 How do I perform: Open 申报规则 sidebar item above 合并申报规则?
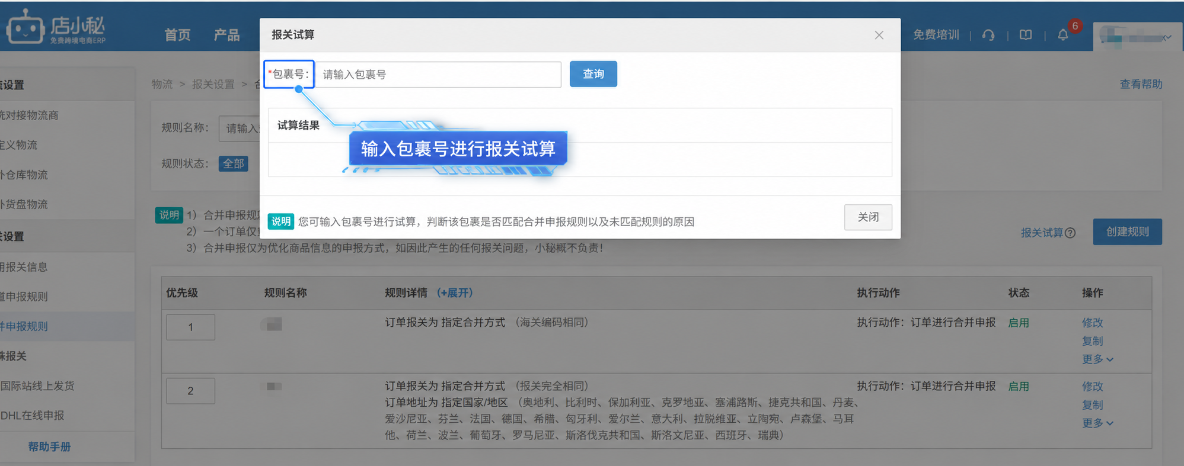pos(24,297)
